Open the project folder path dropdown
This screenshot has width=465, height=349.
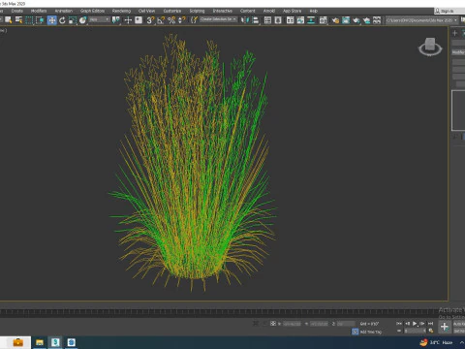point(422,20)
